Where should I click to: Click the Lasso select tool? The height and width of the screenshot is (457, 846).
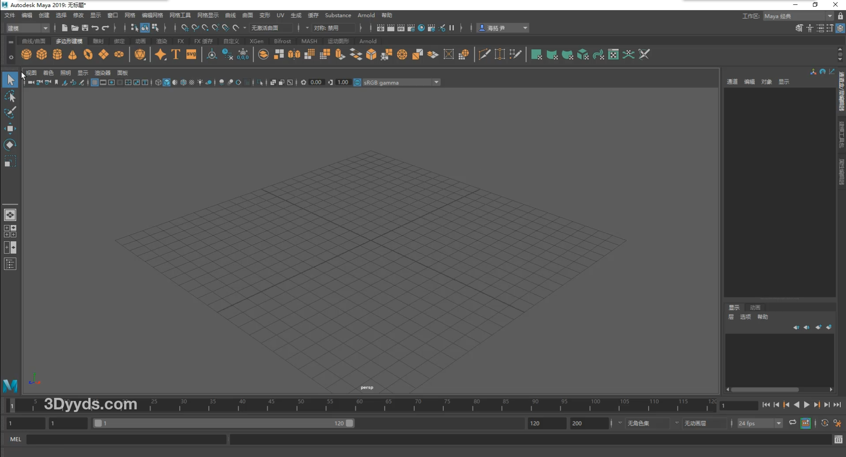tap(10, 97)
